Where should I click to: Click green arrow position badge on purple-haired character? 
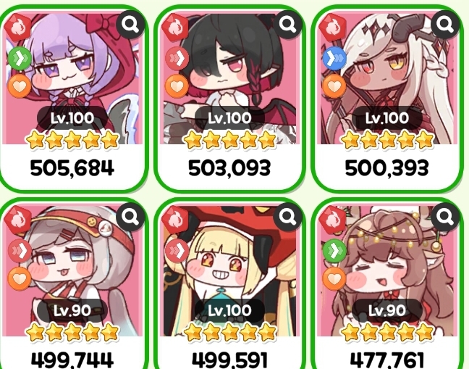(20, 59)
